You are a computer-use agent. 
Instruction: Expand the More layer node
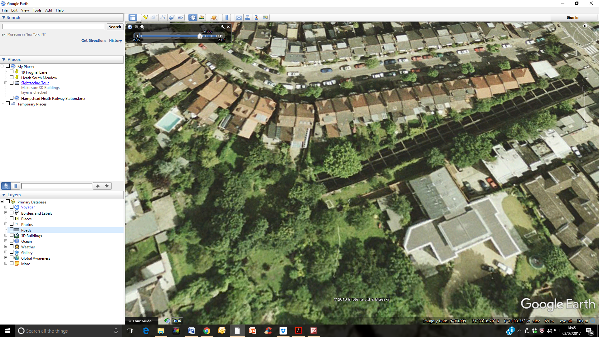pos(6,263)
